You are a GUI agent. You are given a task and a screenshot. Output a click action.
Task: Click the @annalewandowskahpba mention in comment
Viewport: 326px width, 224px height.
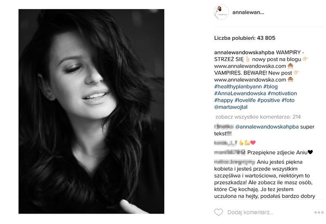267,127
